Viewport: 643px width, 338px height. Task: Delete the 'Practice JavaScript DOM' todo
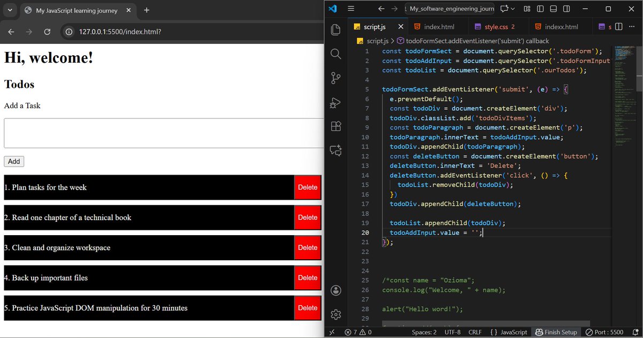coord(308,307)
